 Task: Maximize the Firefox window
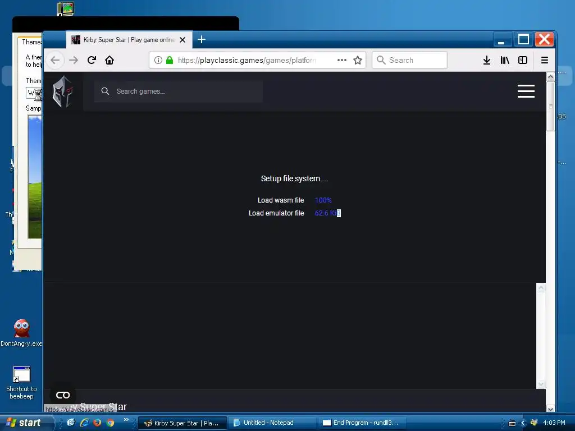click(x=523, y=39)
